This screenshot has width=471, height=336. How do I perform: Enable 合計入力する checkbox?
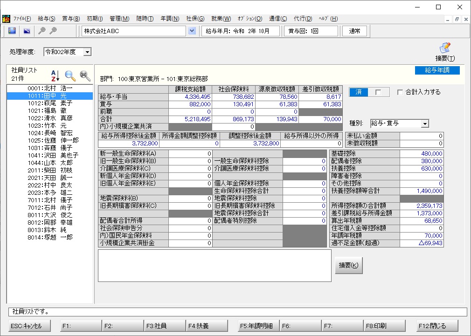coord(400,92)
